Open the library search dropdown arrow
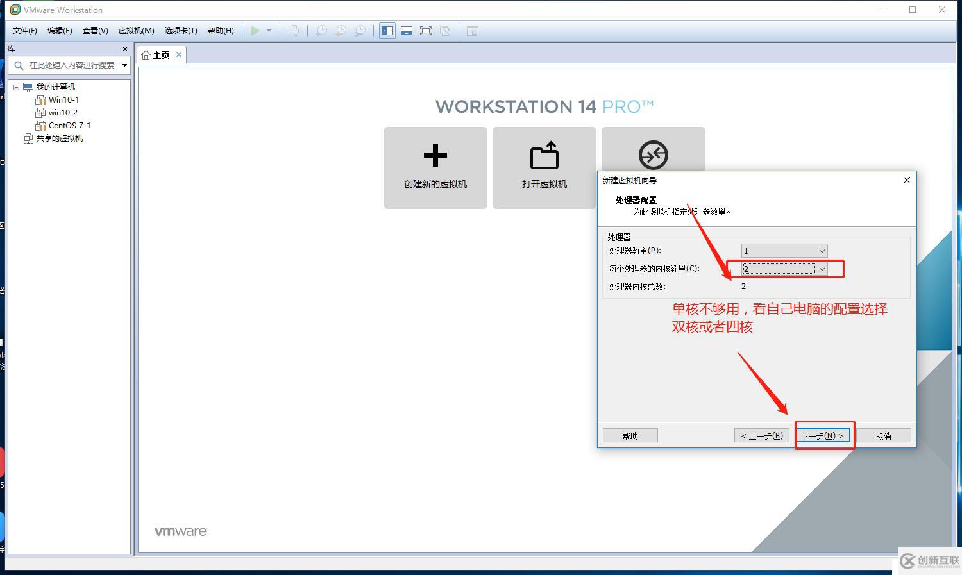 124,65
